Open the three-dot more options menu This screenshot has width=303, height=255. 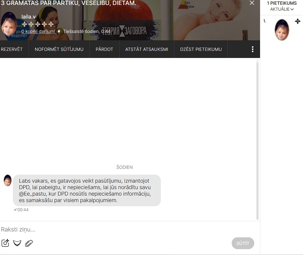pyautogui.click(x=252, y=49)
